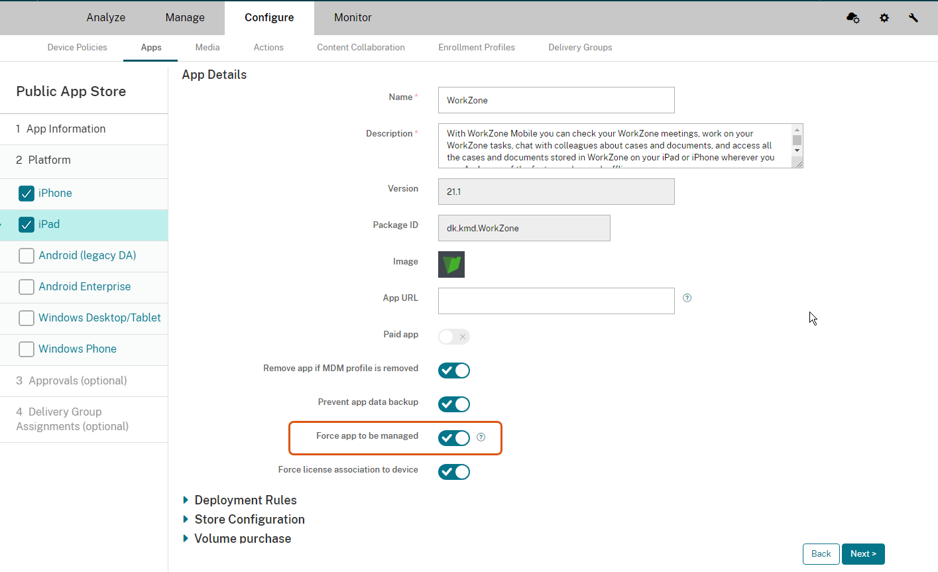
Task: Click the description scrollbar up arrow
Action: tap(797, 130)
